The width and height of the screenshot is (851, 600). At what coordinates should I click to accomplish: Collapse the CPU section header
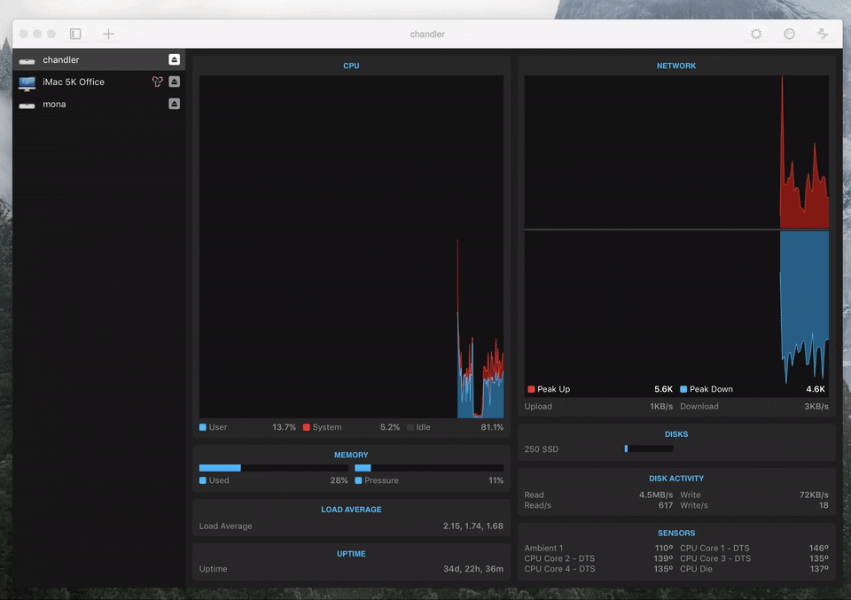point(351,65)
